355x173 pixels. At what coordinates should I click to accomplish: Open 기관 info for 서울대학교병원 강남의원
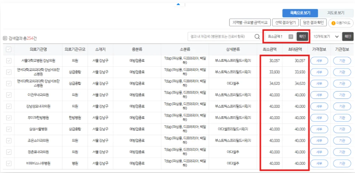(x=342, y=61)
